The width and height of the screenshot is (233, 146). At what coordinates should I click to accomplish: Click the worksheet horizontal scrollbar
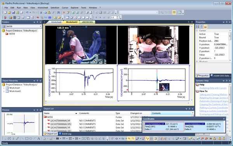click(x=117, y=103)
